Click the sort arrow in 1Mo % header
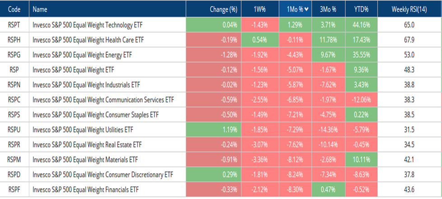 (307, 9)
